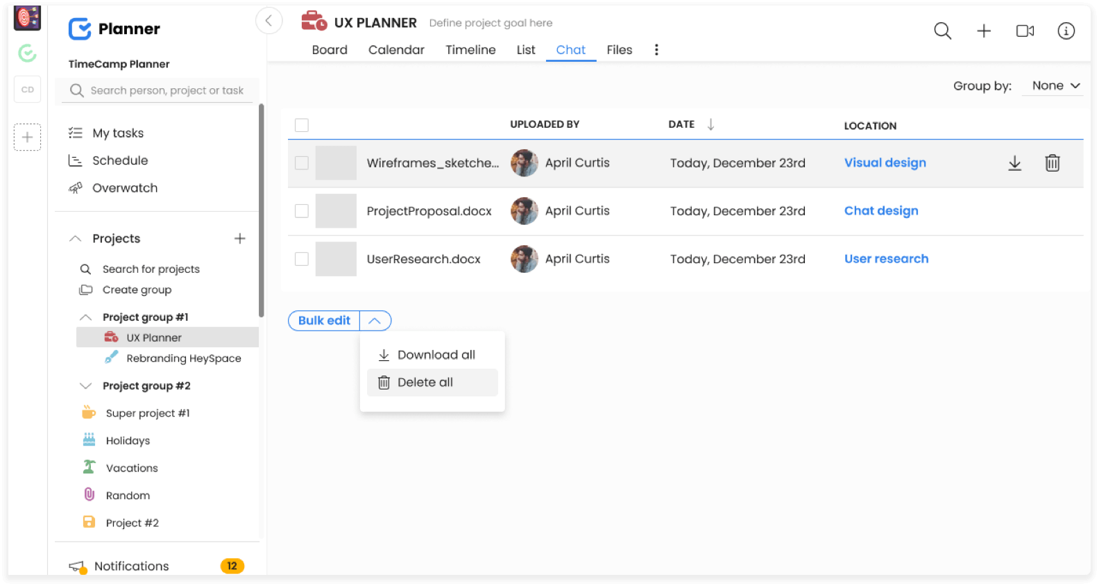Delete the Wireframes_sketches file with trash icon
The image size is (1099, 586).
pyautogui.click(x=1053, y=163)
